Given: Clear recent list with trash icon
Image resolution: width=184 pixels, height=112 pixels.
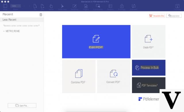Looking at the screenshot, I should [x=41, y=15].
